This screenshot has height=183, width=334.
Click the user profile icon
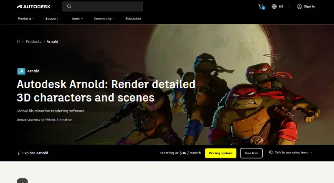coord(299,7)
